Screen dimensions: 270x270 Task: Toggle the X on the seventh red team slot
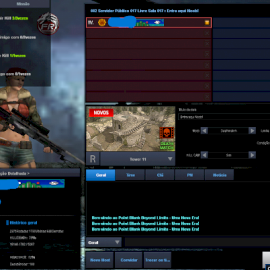coord(207,86)
